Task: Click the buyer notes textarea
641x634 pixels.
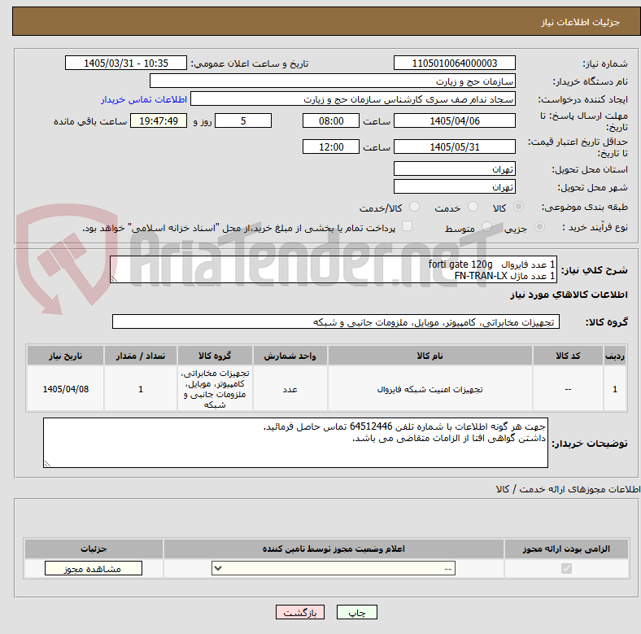Action: (x=295, y=443)
